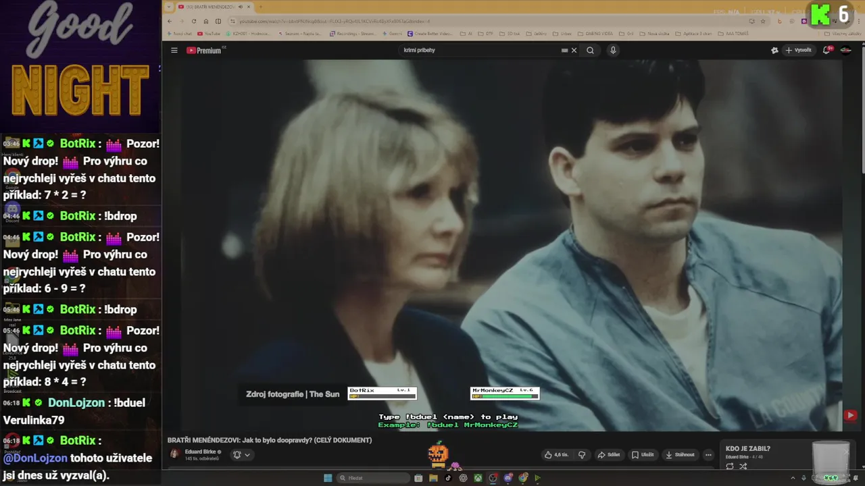Viewport: 865px width, 486px height.
Task: Download the video with Stáhnout
Action: click(x=680, y=455)
